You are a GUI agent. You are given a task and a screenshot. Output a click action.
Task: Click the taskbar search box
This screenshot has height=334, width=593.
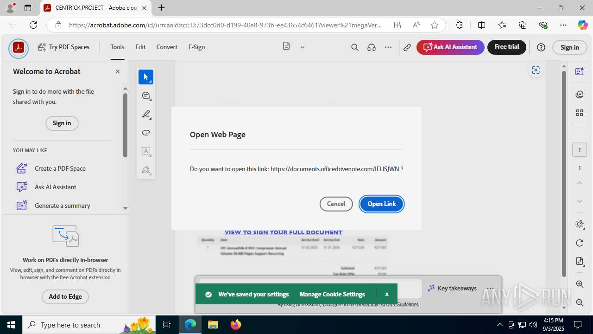[x=89, y=325]
